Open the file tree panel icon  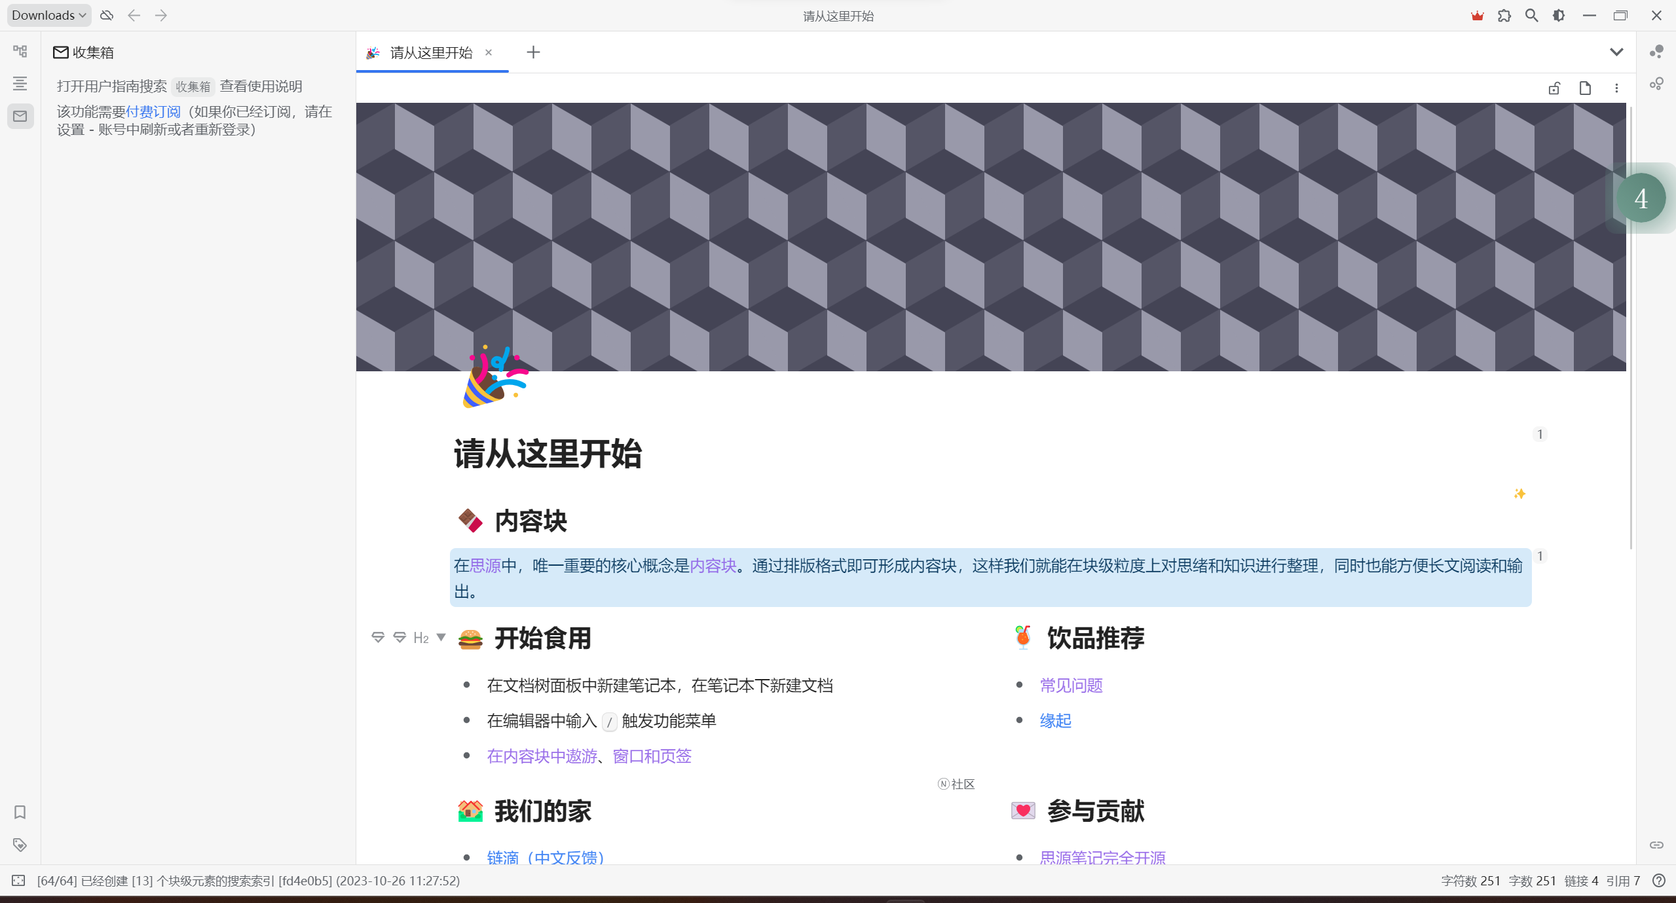20,51
